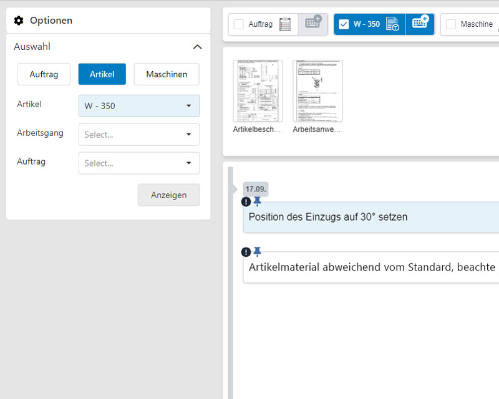The width and height of the screenshot is (499, 399).
Task: Click the pin icon on the Einzug note
Action: pos(258,201)
